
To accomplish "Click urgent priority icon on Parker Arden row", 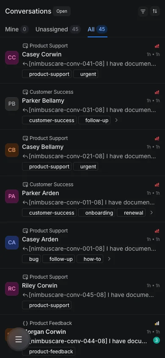I will (x=157, y=185).
